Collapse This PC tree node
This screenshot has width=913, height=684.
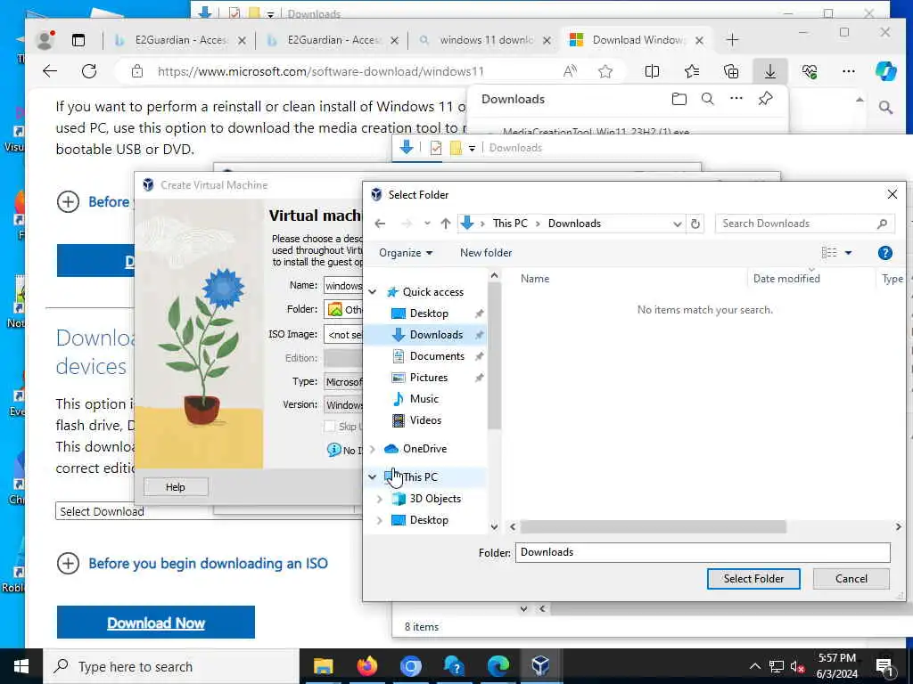tap(373, 477)
